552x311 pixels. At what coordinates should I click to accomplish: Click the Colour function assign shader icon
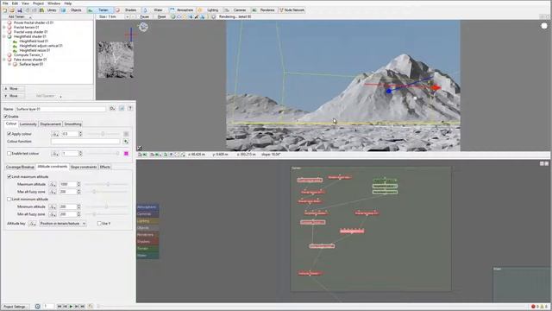pos(126,142)
